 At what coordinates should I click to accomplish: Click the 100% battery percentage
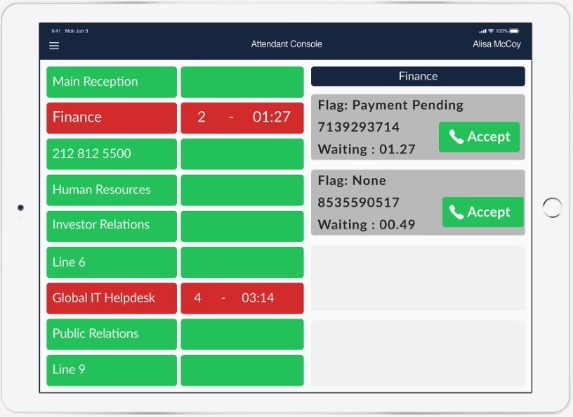click(502, 31)
